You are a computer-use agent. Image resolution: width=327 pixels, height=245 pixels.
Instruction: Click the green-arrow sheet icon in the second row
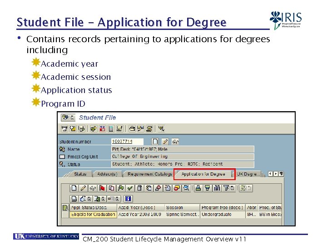[97, 199]
